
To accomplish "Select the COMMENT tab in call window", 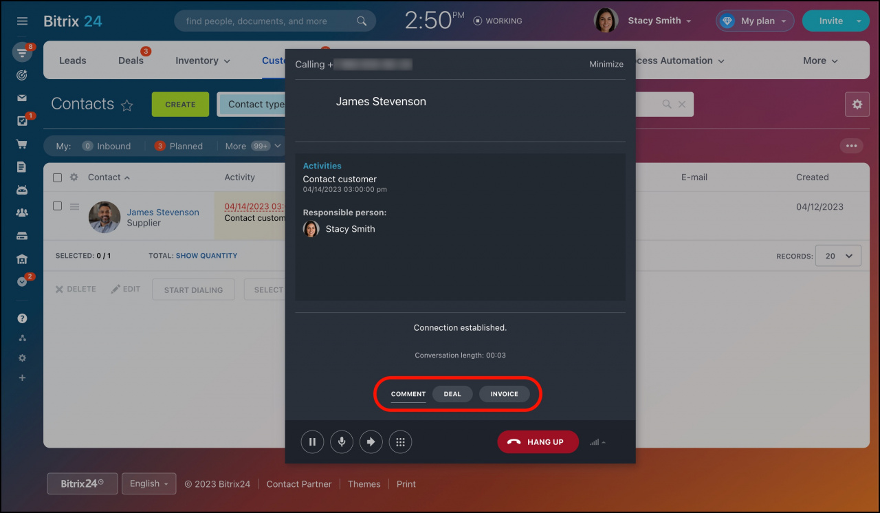I will pos(408,394).
